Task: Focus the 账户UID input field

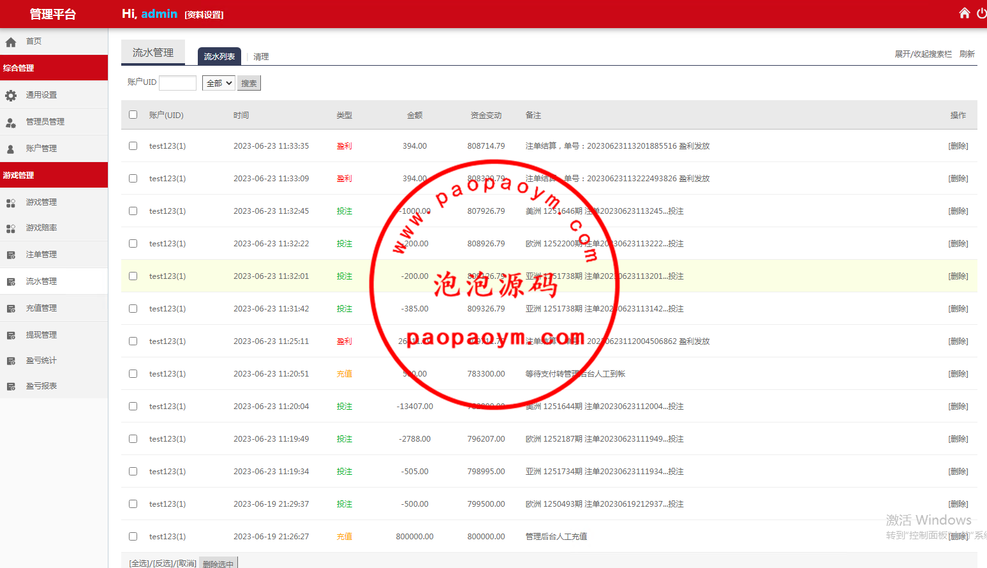Action: coord(177,83)
